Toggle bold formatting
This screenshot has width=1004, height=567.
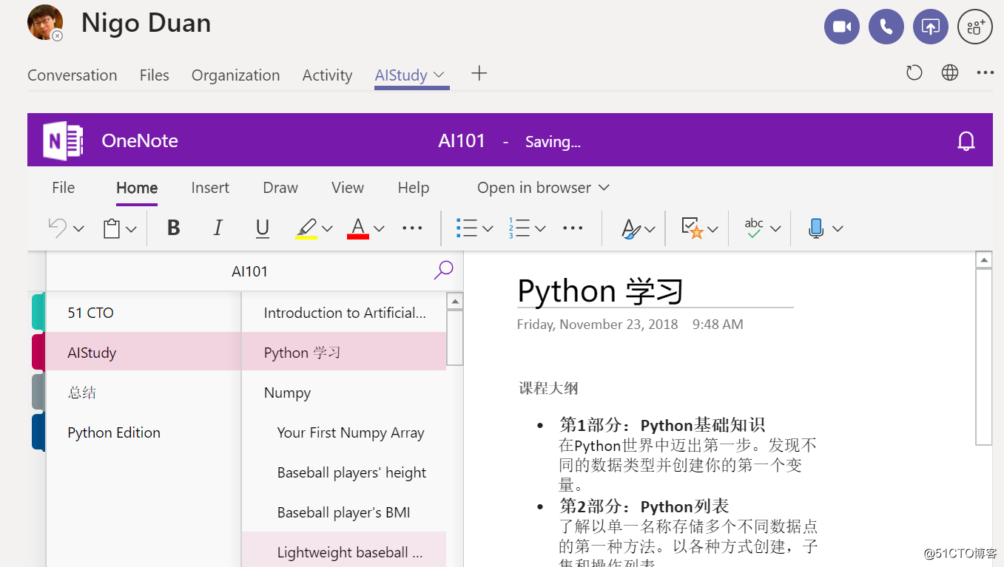(174, 228)
